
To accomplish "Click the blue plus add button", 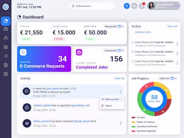I will tap(127, 6).
